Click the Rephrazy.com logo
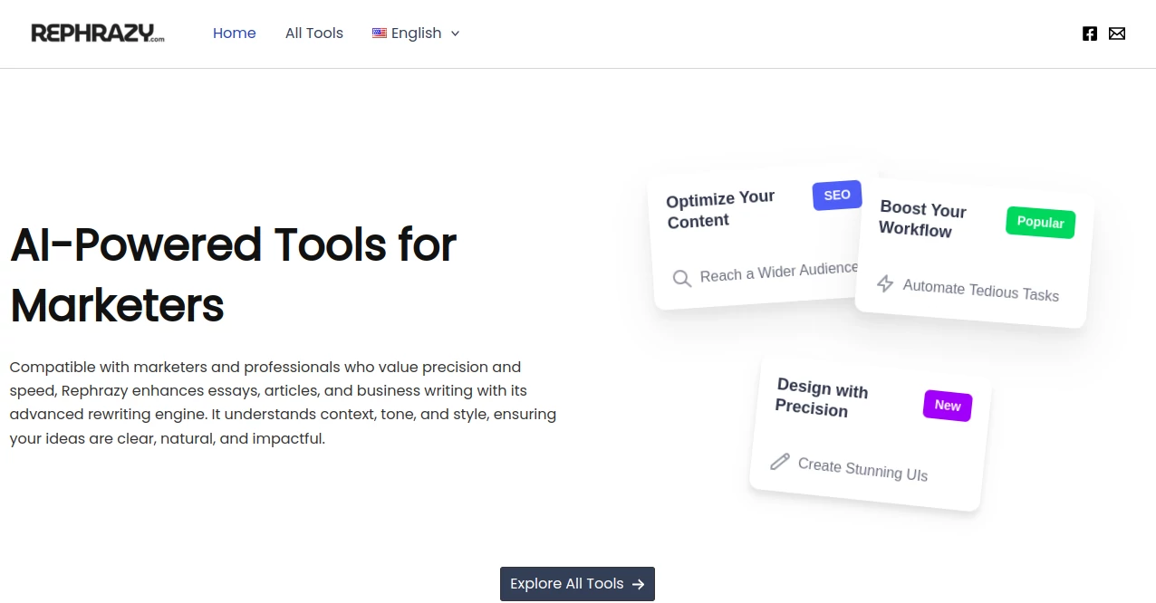1156x603 pixels. click(x=97, y=32)
